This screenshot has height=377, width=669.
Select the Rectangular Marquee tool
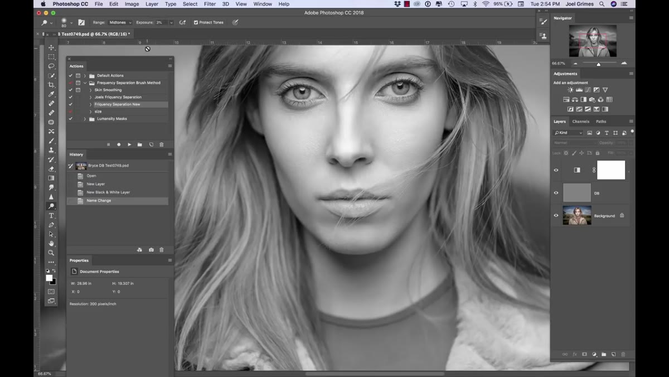[x=51, y=57]
